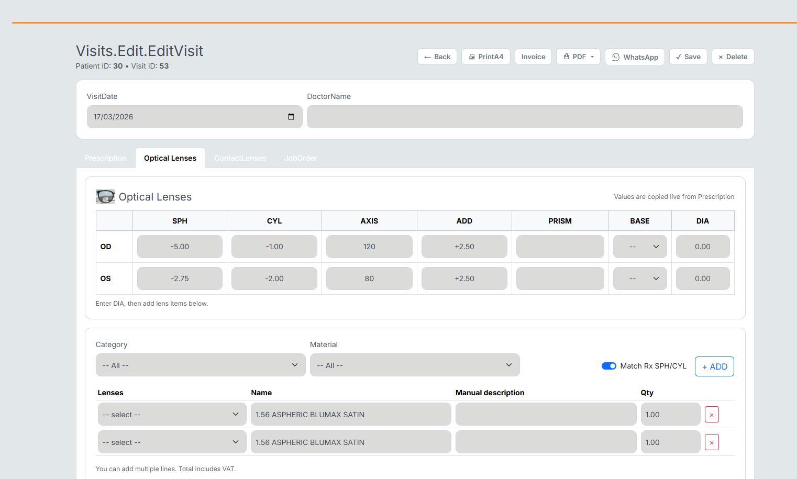Click the + ADD lens button

(x=714, y=366)
